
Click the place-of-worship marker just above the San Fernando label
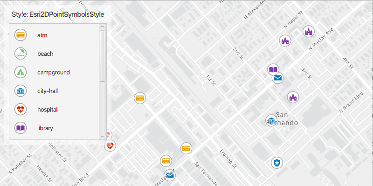pyautogui.click(x=293, y=97)
